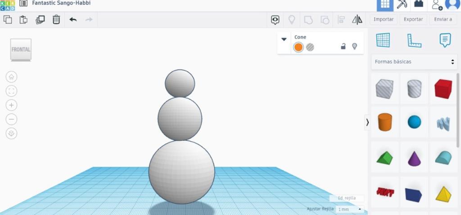
Task: Switch to 3D design grid view
Action: pyautogui.click(x=385, y=4)
